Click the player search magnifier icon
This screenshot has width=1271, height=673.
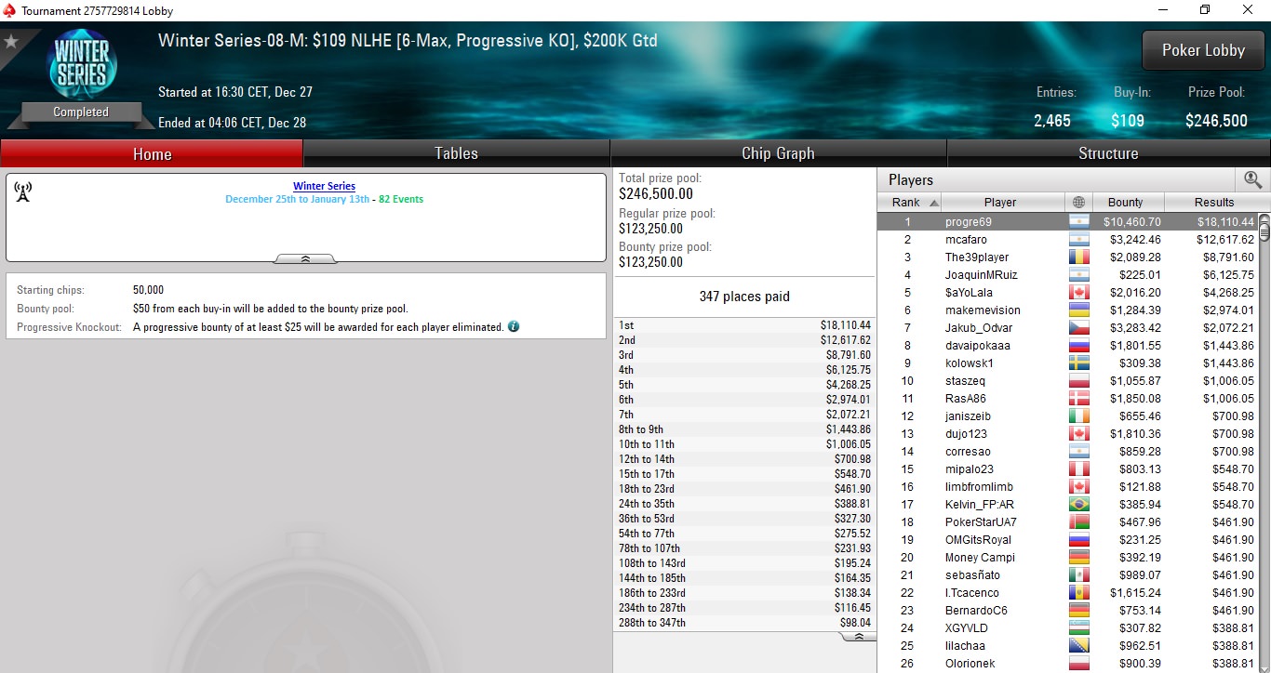coord(1252,180)
